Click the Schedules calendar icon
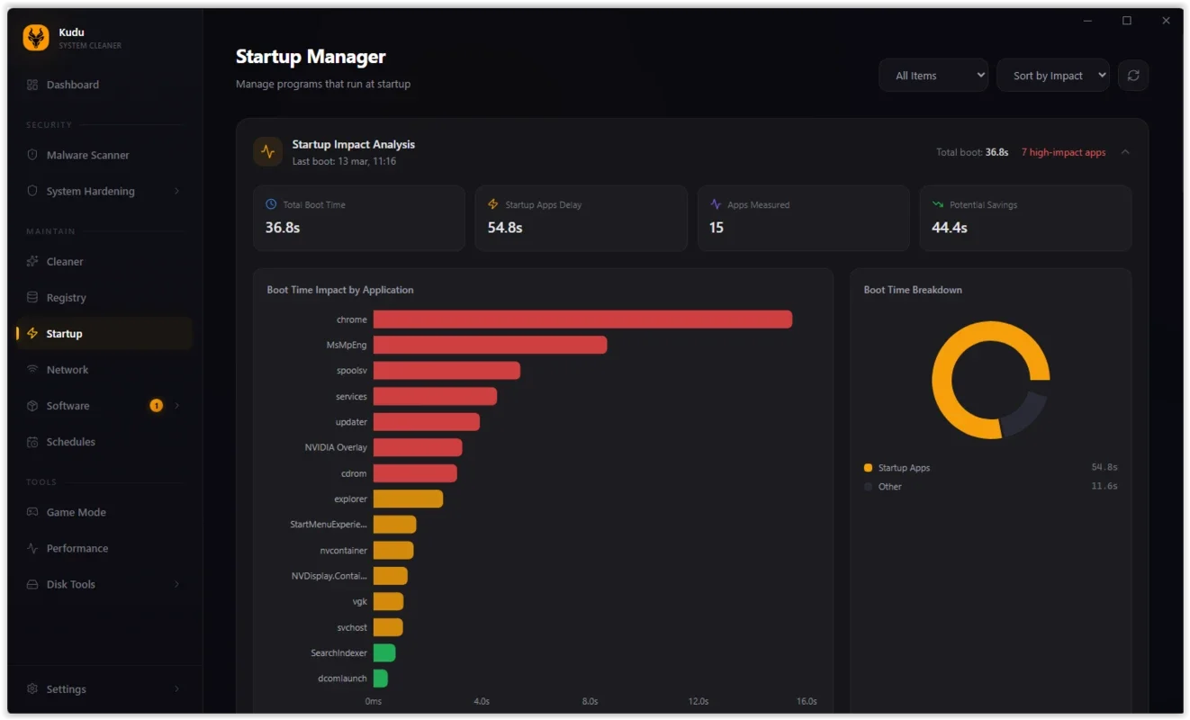This screenshot has height=720, width=1190. 32,442
